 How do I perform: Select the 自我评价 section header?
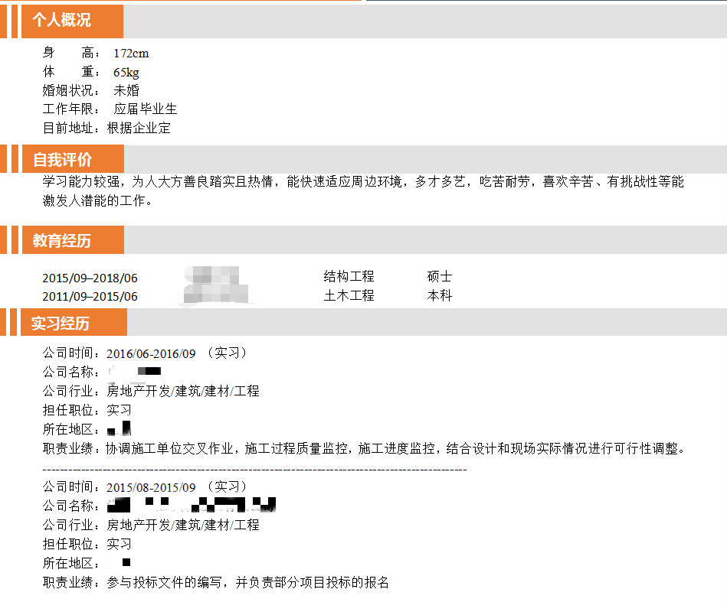(62, 159)
